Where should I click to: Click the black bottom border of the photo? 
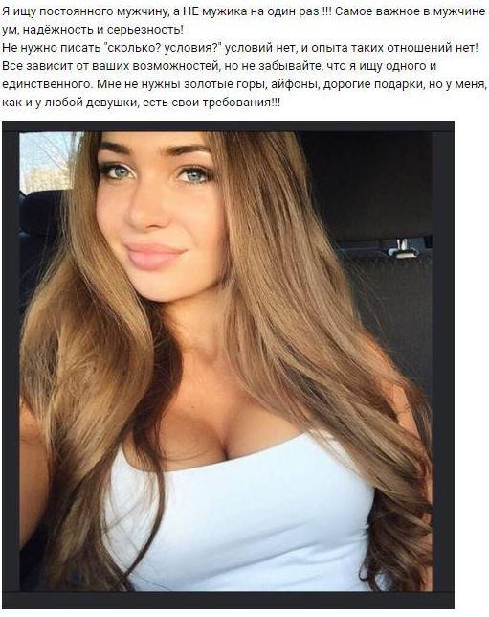228,601
